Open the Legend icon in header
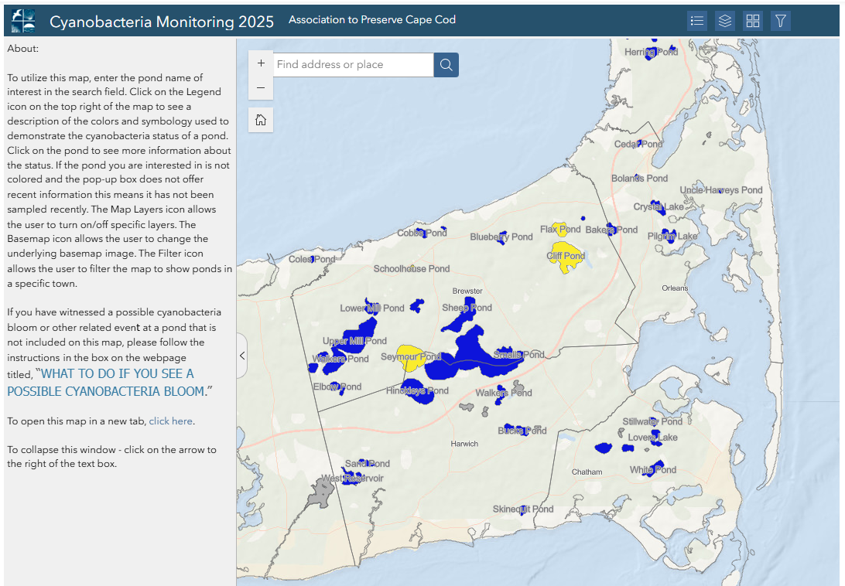 697,21
